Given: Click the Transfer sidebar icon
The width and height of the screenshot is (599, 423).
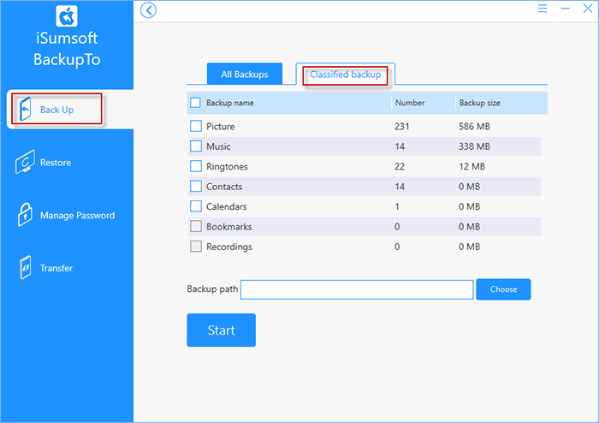Looking at the screenshot, I should tap(25, 268).
